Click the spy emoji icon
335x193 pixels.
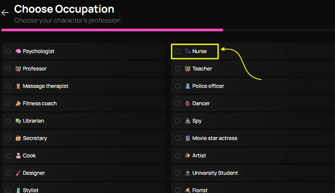point(188,121)
